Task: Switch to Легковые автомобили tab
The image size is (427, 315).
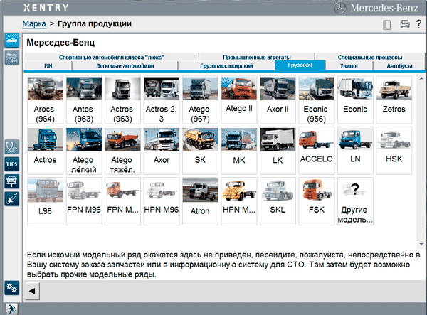Action: click(125, 66)
